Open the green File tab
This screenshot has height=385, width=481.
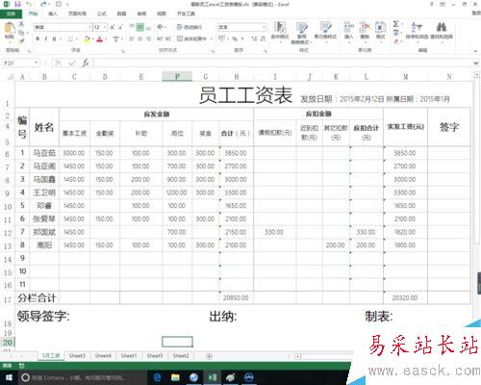coord(11,13)
